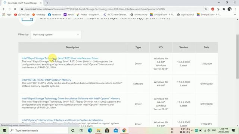Click the browser forward arrow
The image size is (239, 134).
click(x=9, y=9)
